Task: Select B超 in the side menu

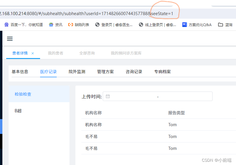Action: [x=39, y=111]
